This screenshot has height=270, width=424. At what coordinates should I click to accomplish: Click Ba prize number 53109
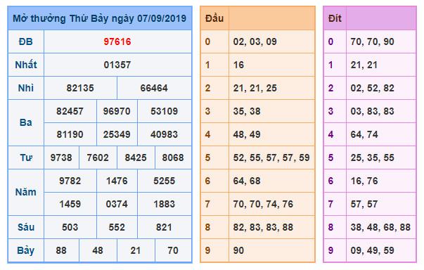point(165,111)
